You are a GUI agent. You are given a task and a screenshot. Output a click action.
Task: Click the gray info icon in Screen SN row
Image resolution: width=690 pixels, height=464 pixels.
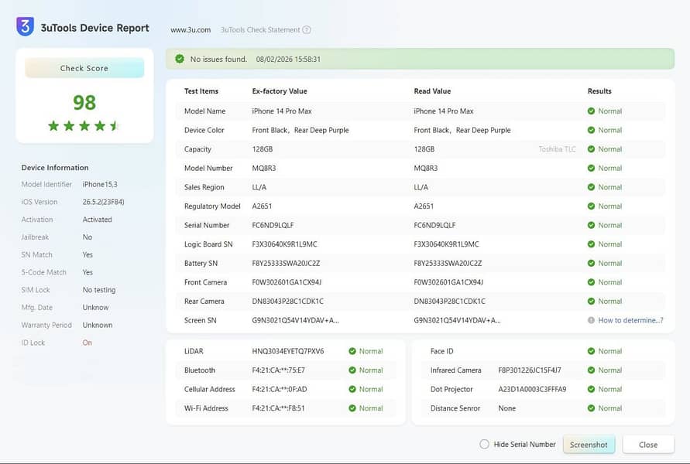point(591,320)
